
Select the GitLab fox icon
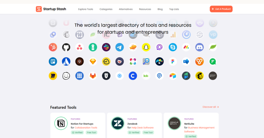[93, 76]
